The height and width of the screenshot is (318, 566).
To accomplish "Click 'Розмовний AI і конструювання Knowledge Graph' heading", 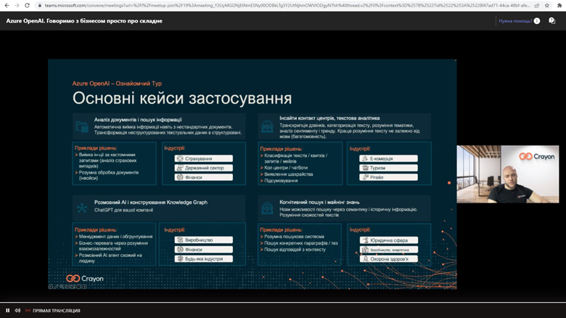I will click(151, 203).
